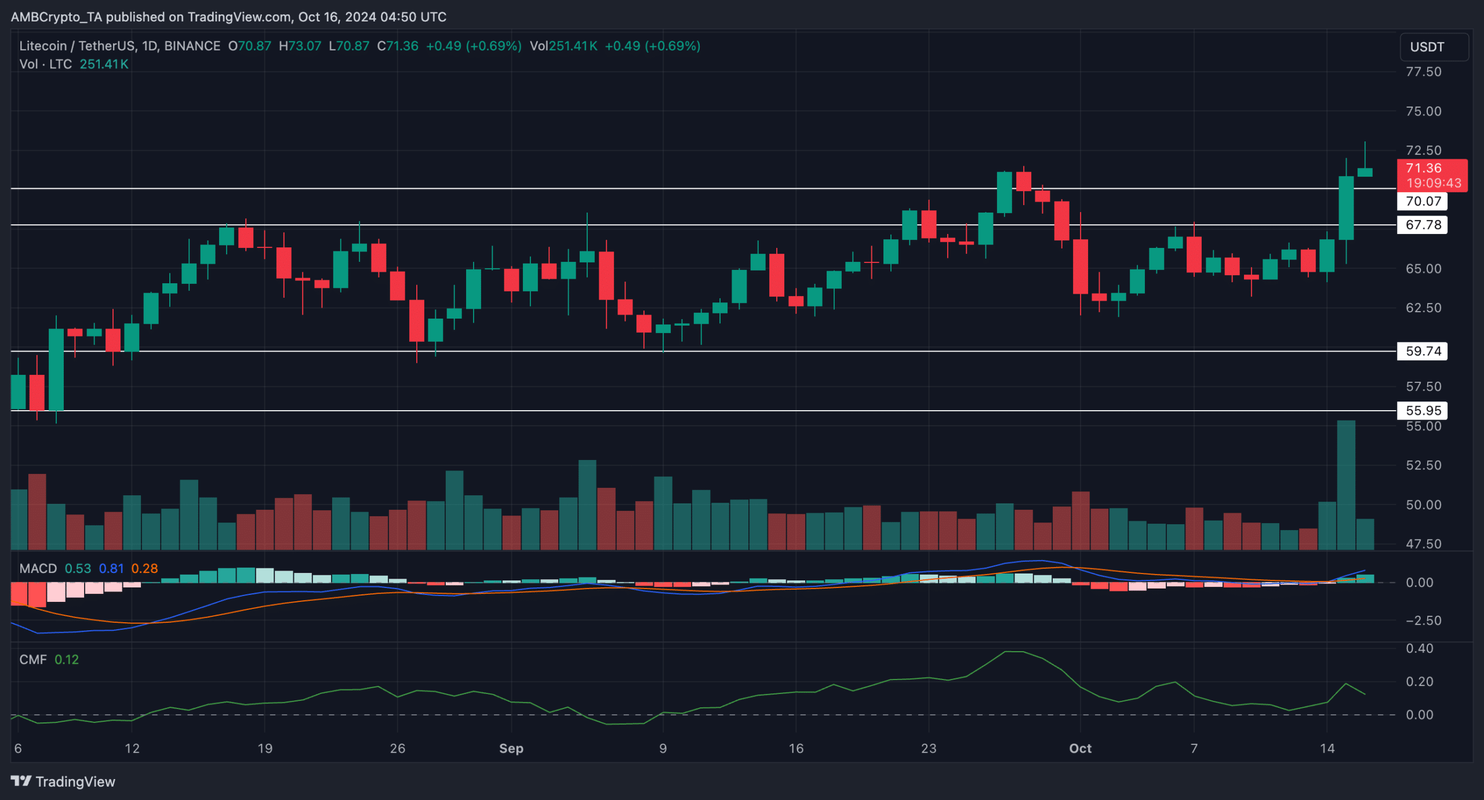Click the orange signal value 0.28
Viewport: 1484px width, 800px height.
pos(144,568)
